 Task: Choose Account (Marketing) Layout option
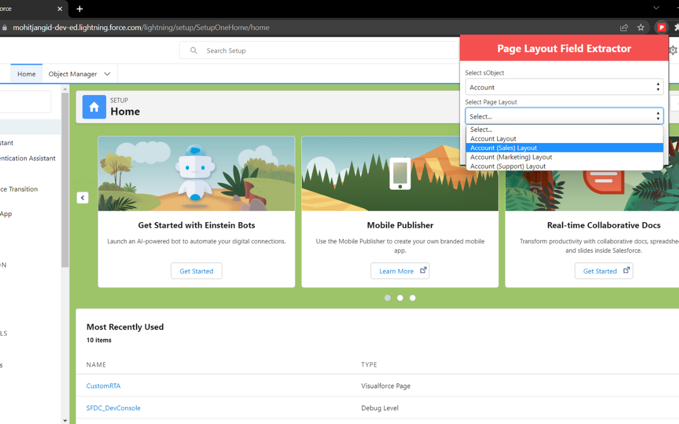click(564, 157)
